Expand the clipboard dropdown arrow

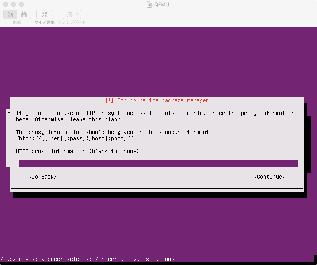[77, 14]
